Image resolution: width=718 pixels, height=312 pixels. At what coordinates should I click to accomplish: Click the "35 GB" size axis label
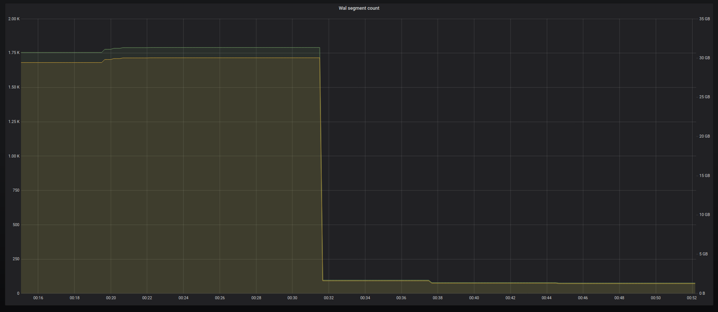coord(705,19)
